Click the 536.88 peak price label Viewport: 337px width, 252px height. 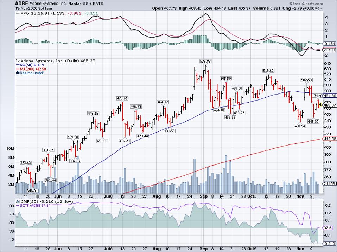205,61
